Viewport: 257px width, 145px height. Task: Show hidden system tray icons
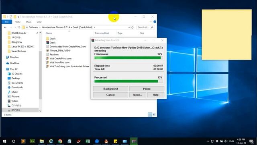[x=208, y=141]
